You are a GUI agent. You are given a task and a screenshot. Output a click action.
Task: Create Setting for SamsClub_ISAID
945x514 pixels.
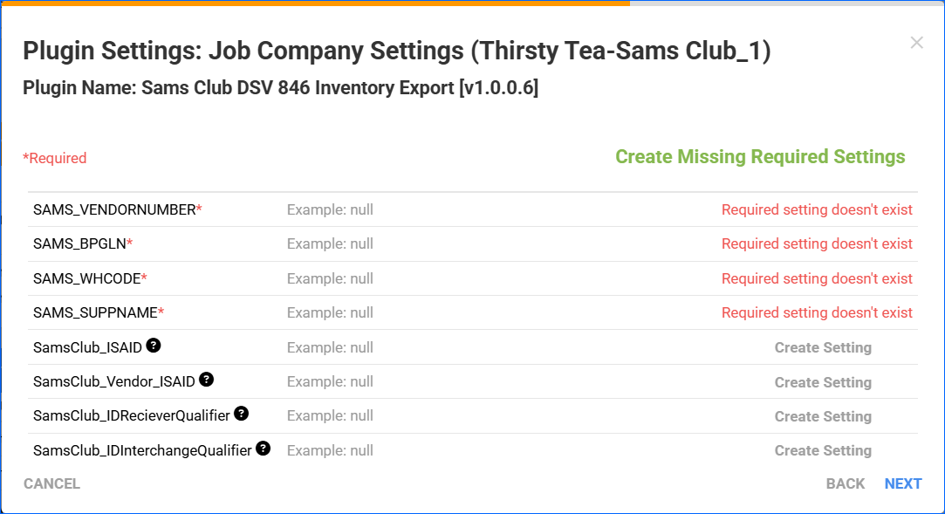point(823,347)
